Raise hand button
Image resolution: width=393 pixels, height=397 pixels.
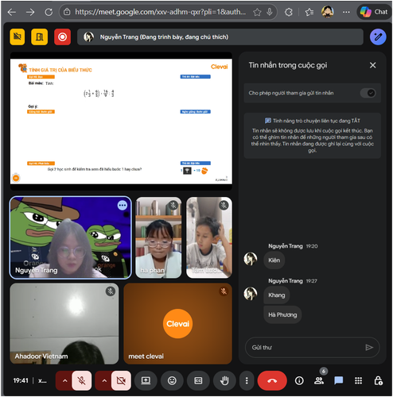coord(224,380)
